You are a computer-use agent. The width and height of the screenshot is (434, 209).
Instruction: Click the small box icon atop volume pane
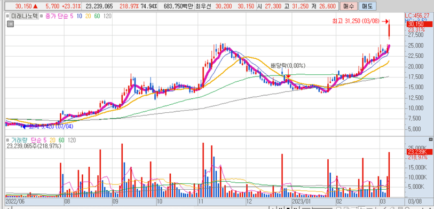click(430, 139)
